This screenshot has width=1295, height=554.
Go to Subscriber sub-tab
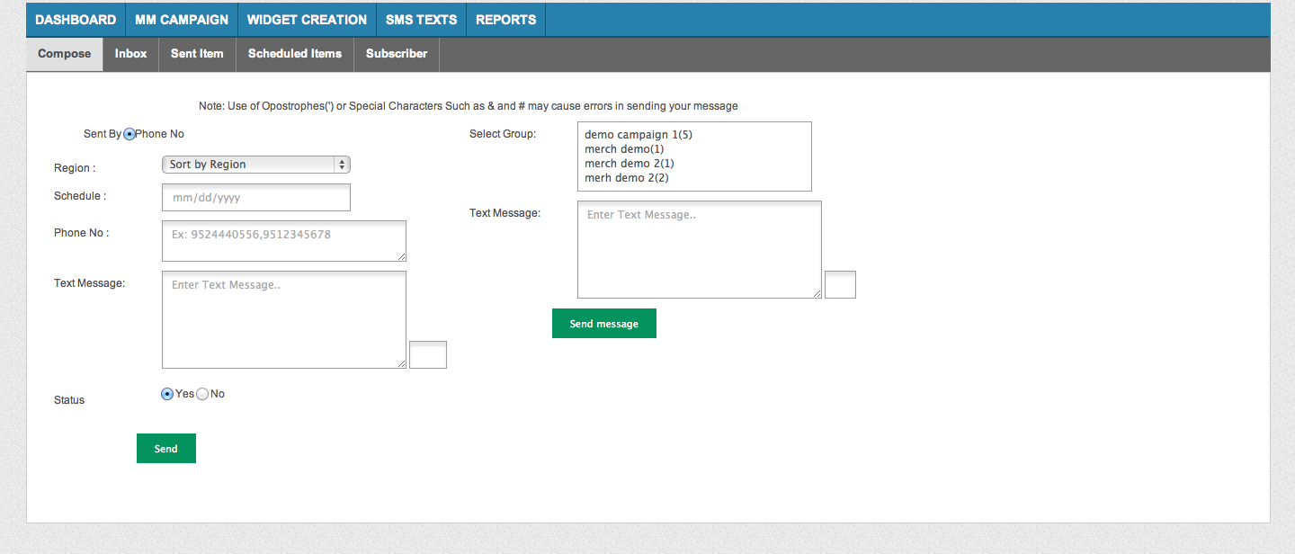[397, 54]
